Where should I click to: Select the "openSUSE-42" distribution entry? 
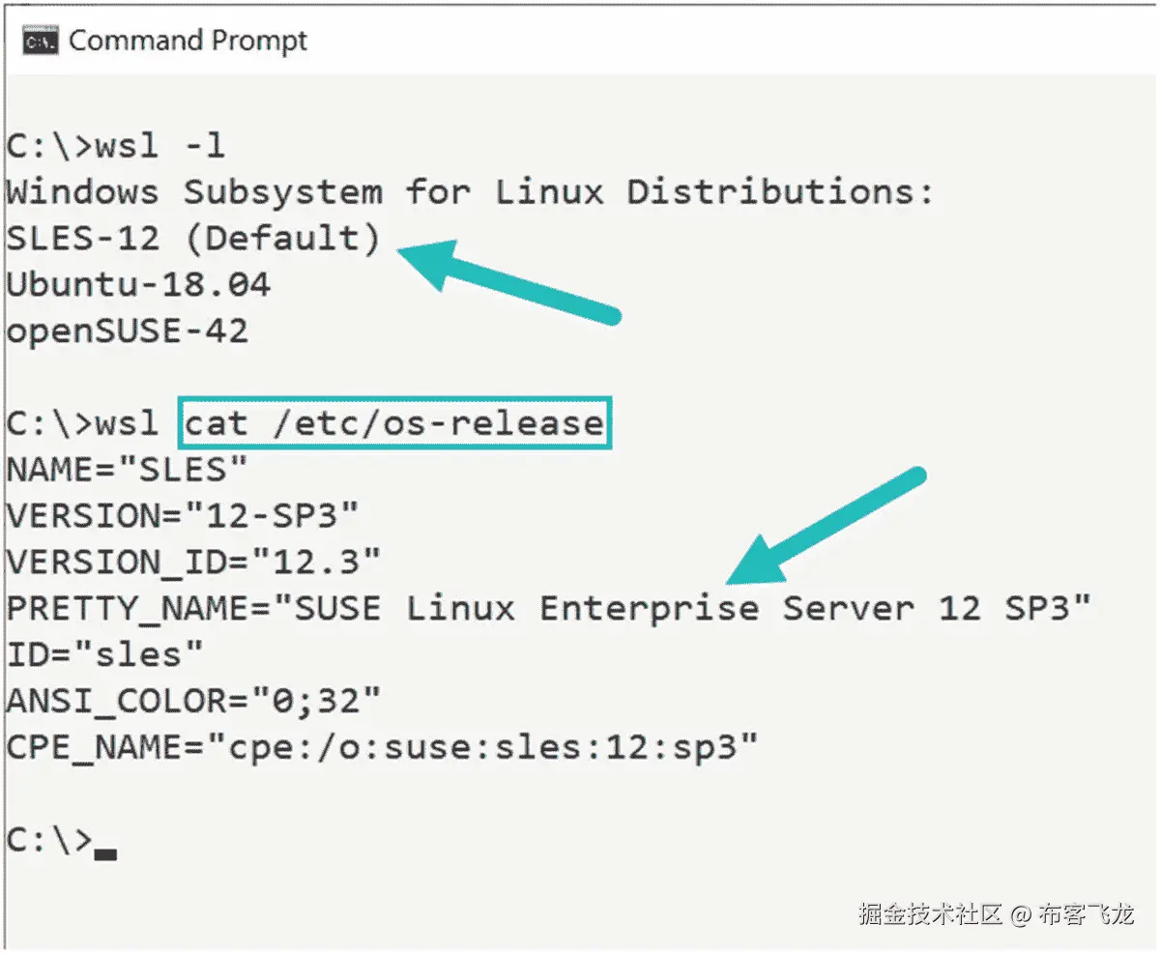128,332
